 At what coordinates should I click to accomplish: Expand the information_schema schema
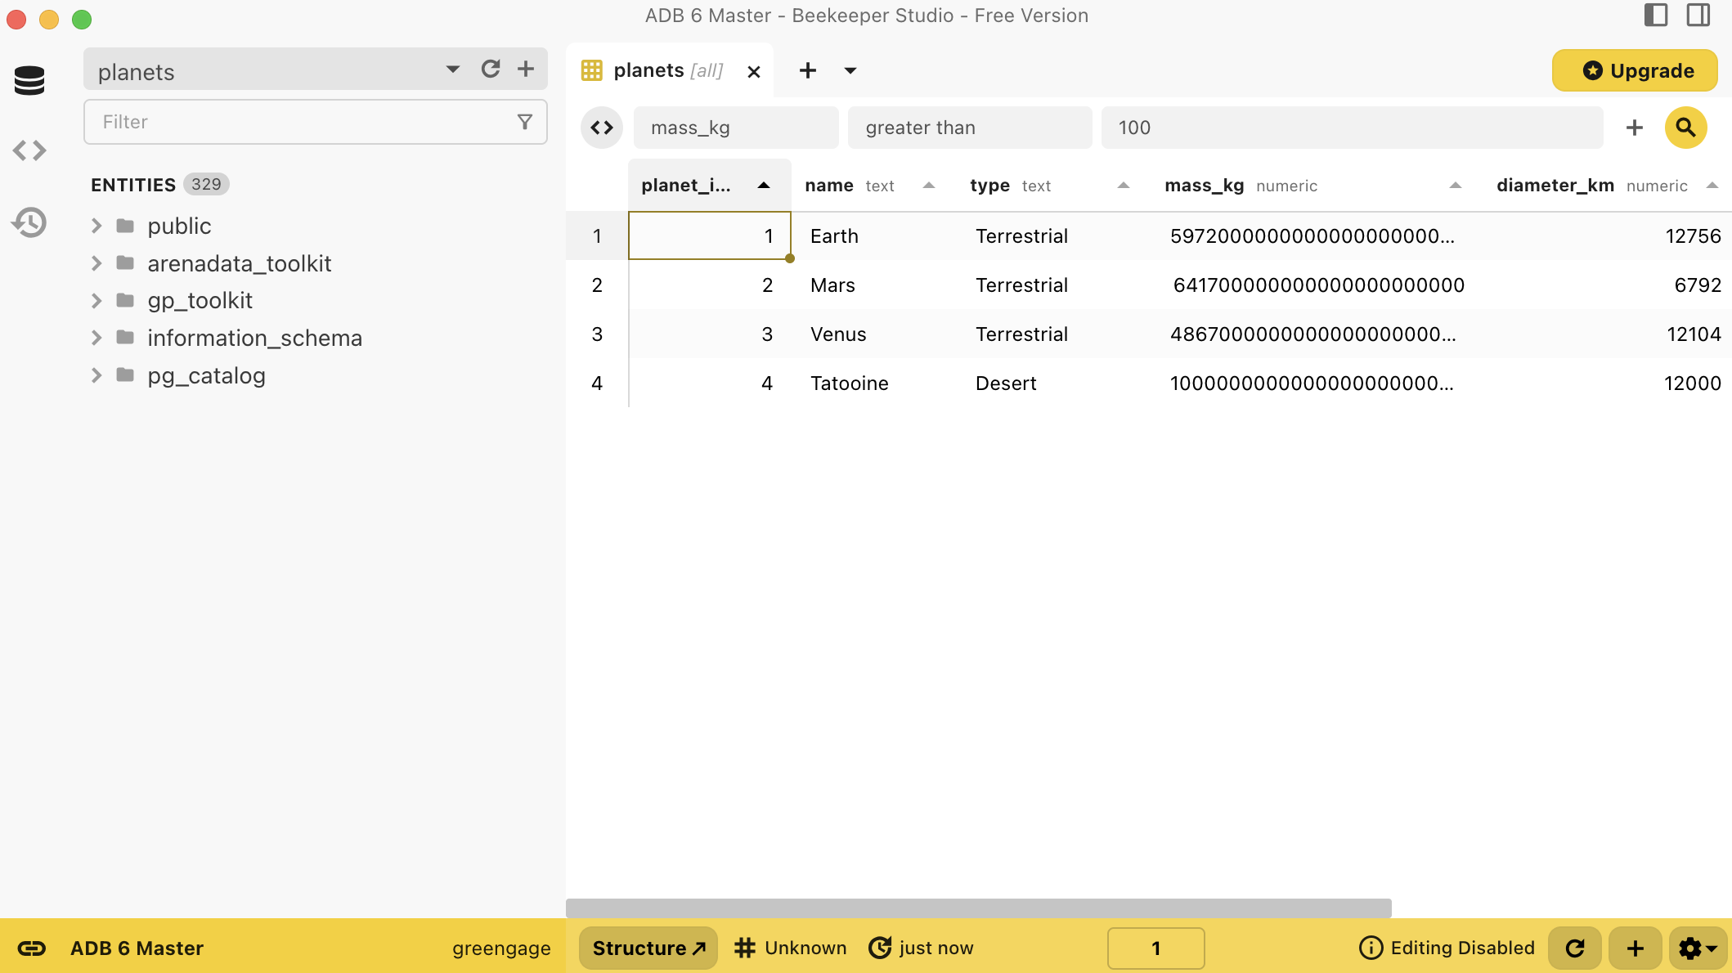point(96,338)
